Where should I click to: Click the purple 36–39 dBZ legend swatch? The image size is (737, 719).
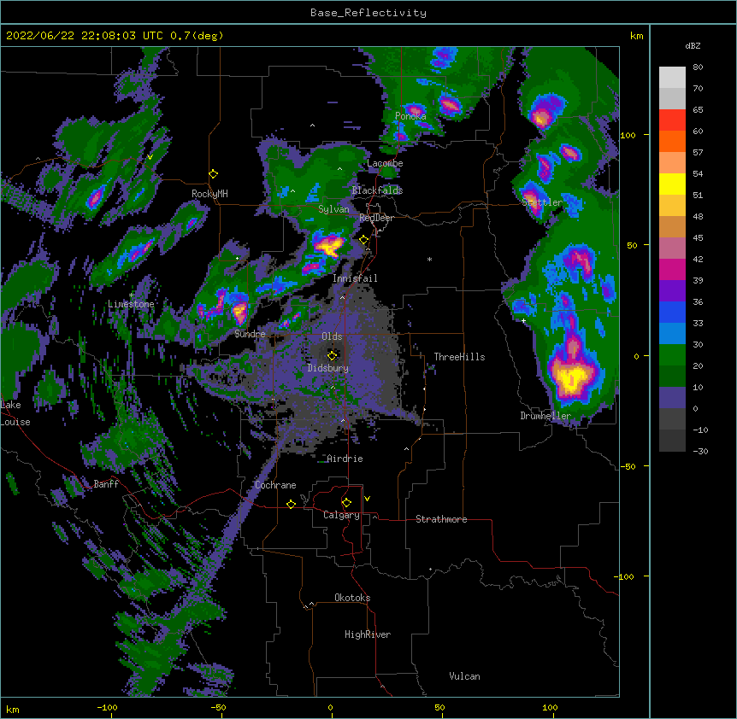[672, 291]
